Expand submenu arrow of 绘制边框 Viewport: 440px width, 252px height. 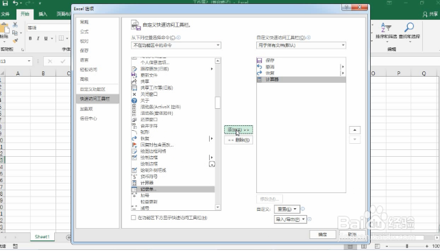click(x=212, y=157)
